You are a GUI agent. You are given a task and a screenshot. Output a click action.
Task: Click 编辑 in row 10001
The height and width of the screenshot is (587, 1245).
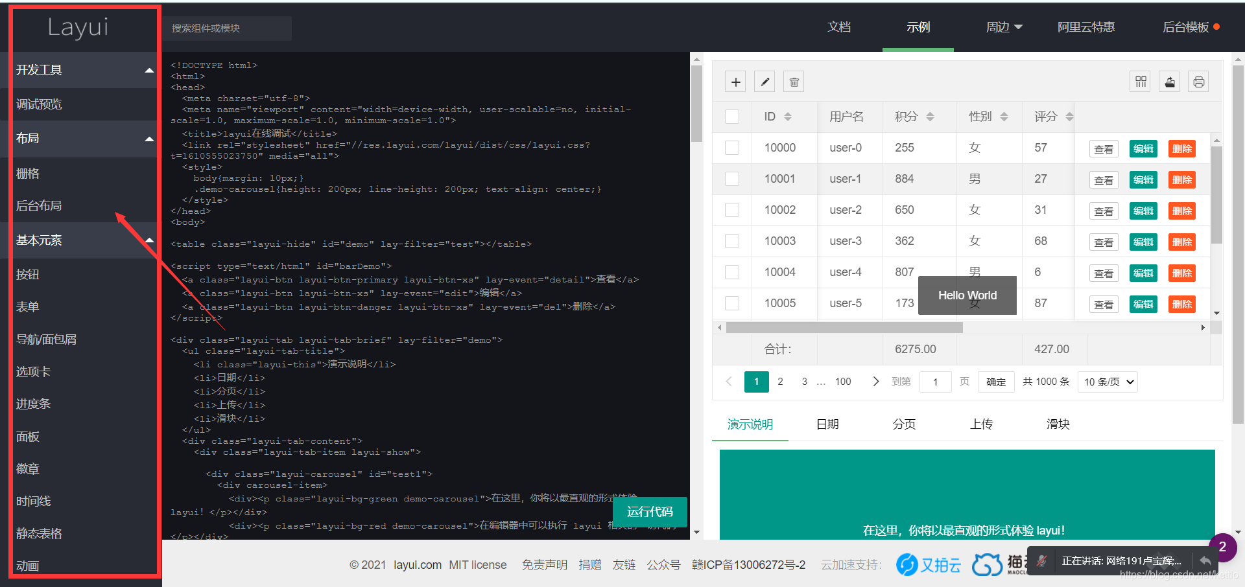click(1143, 179)
